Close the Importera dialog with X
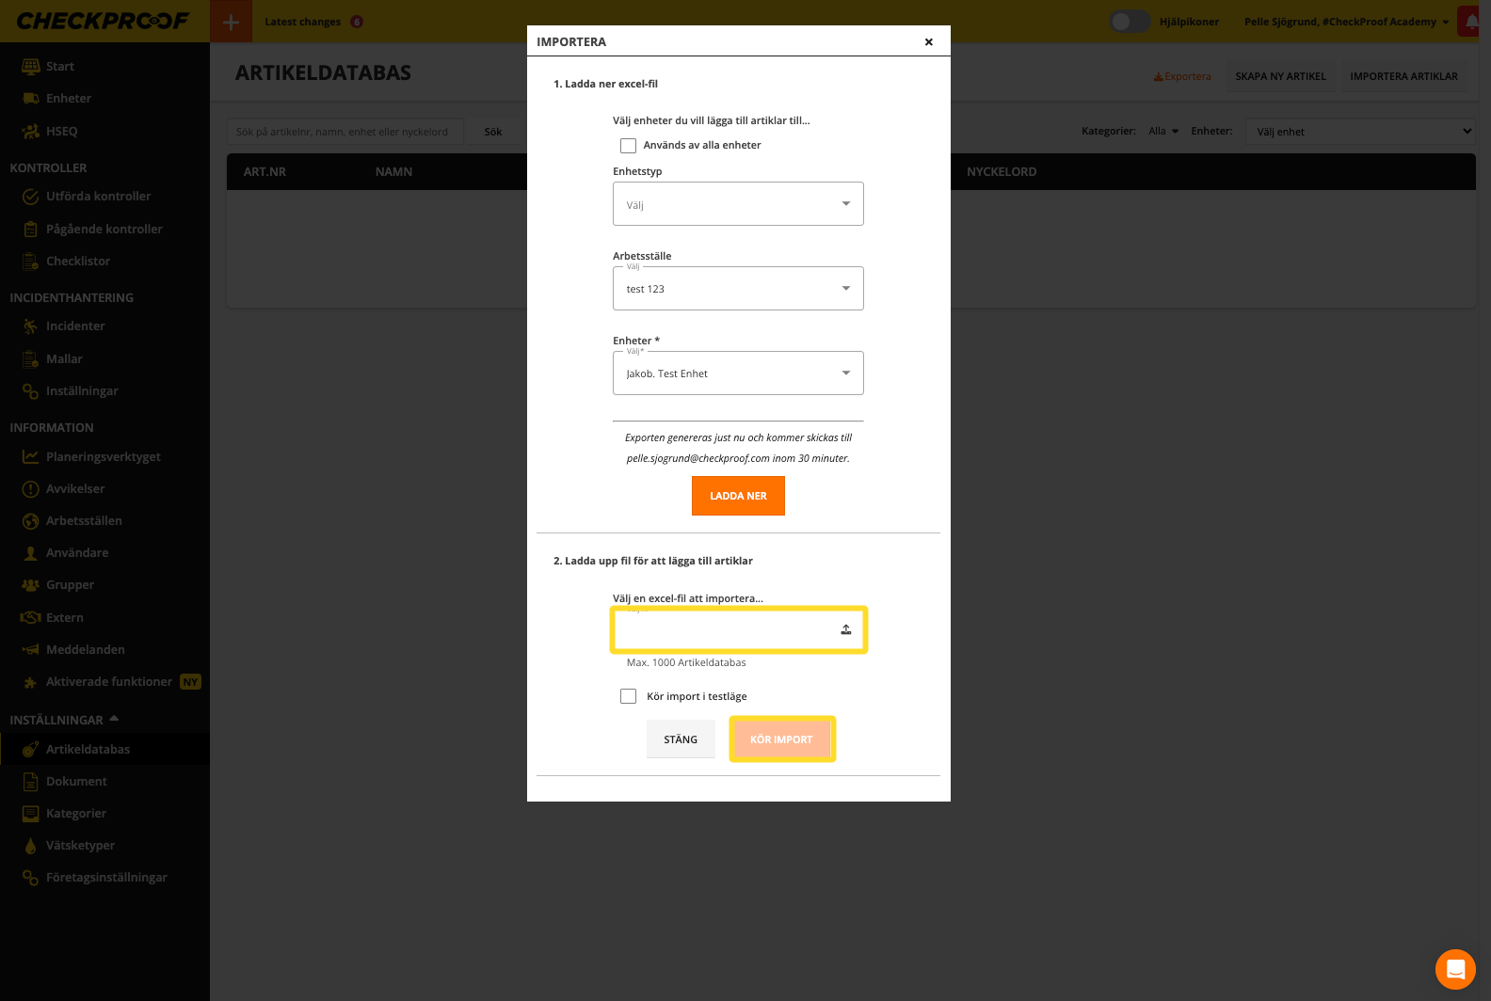The width and height of the screenshot is (1491, 1001). 928,42
